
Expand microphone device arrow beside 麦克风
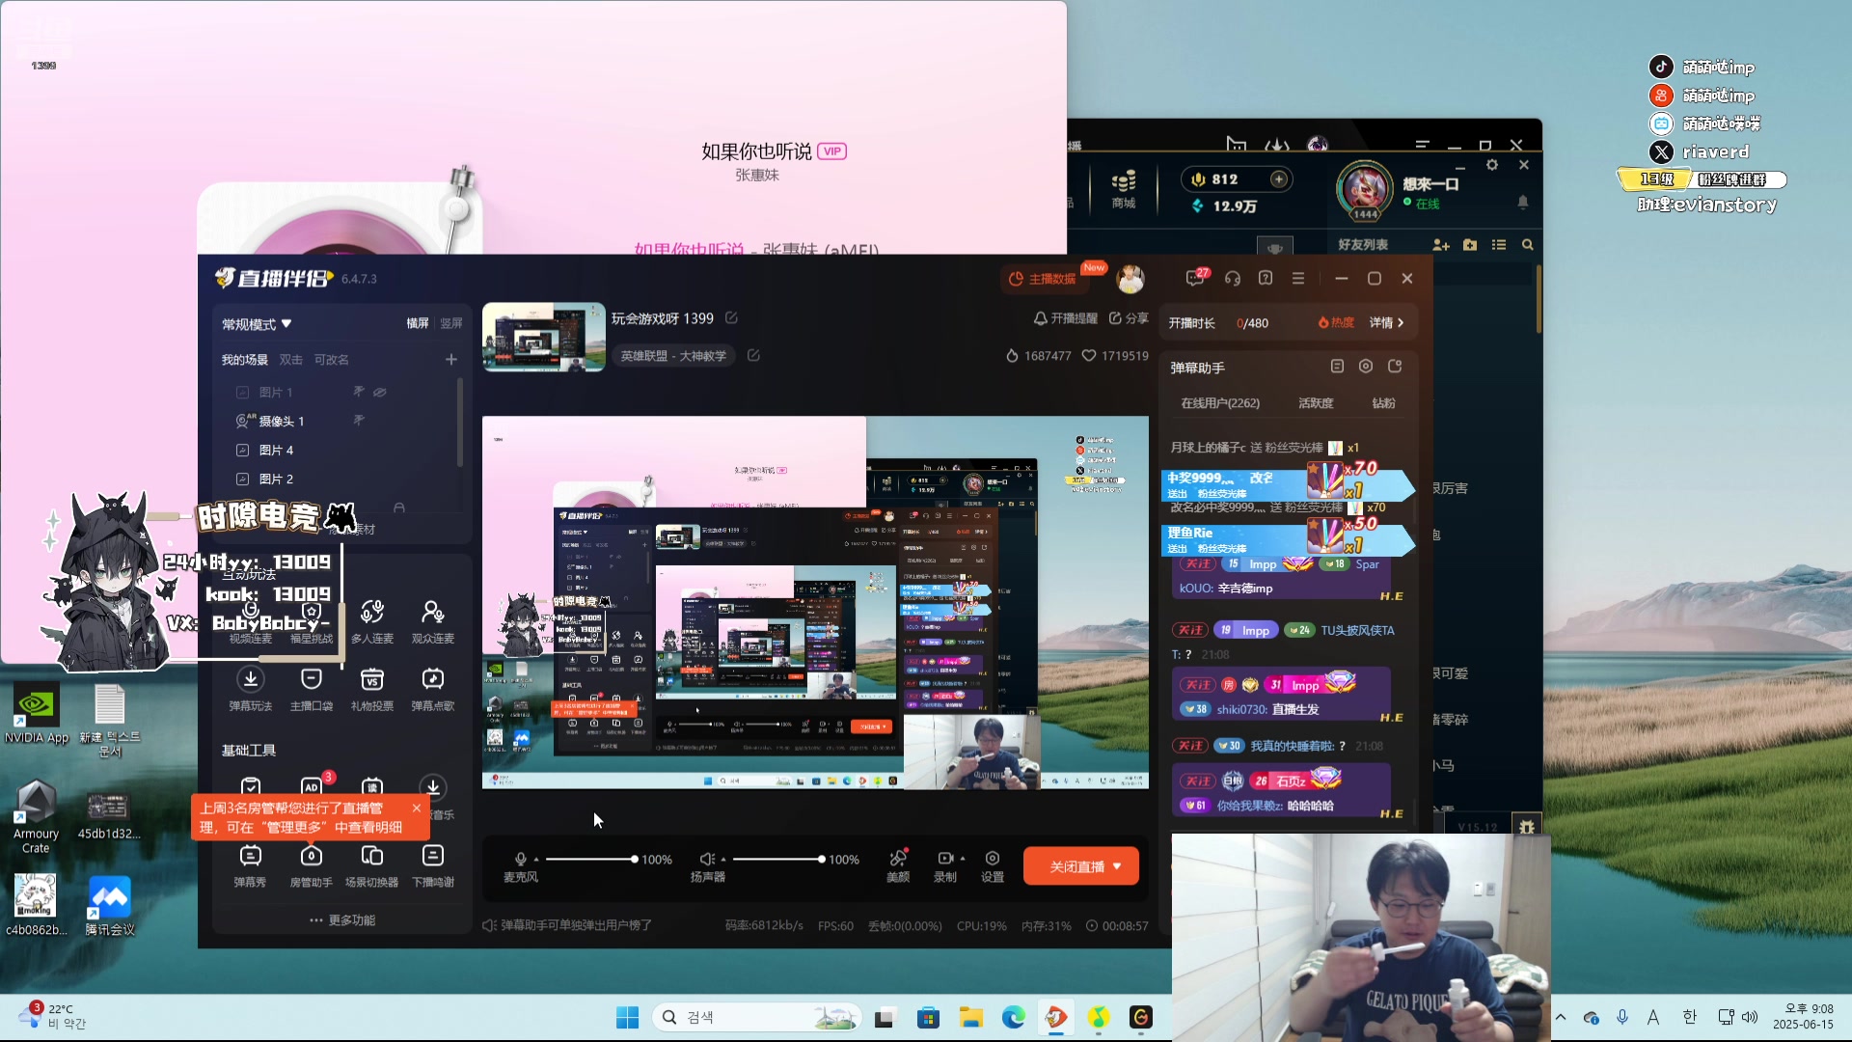536,859
